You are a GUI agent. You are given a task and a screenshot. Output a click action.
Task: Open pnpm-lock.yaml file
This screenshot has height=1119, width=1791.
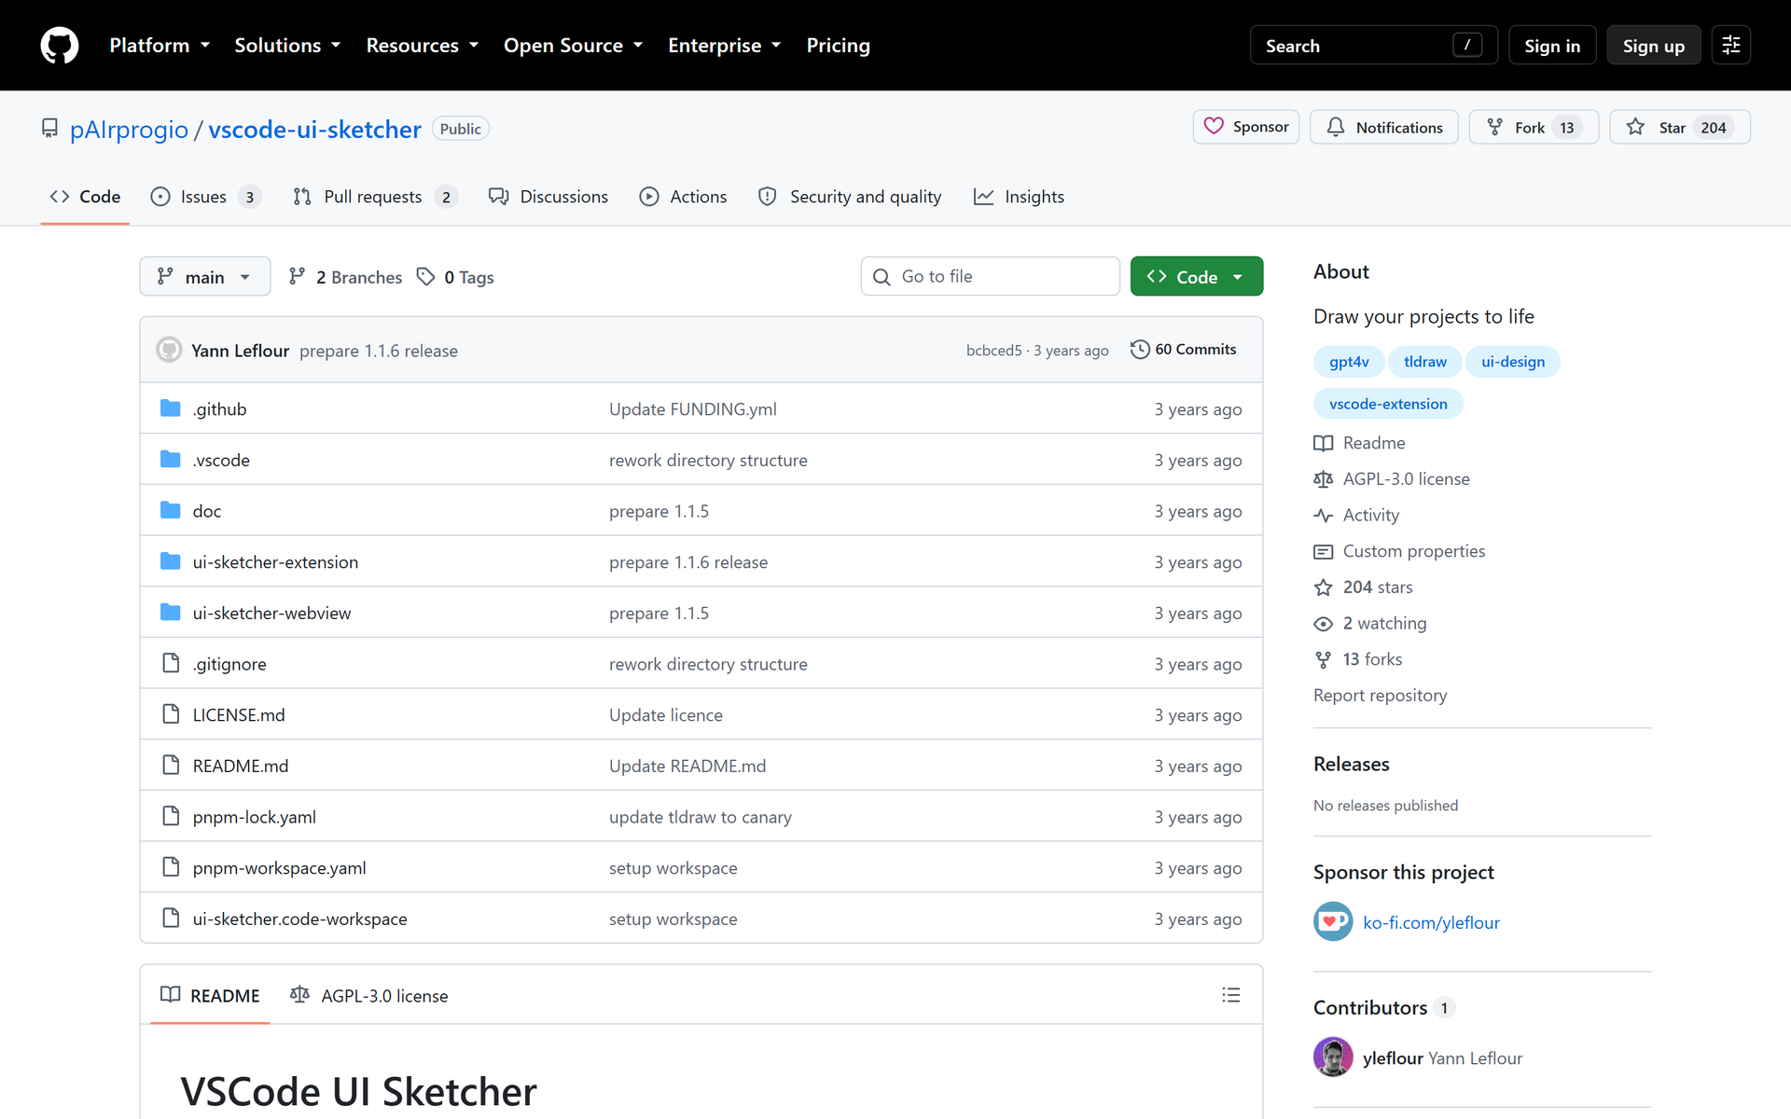[254, 817]
